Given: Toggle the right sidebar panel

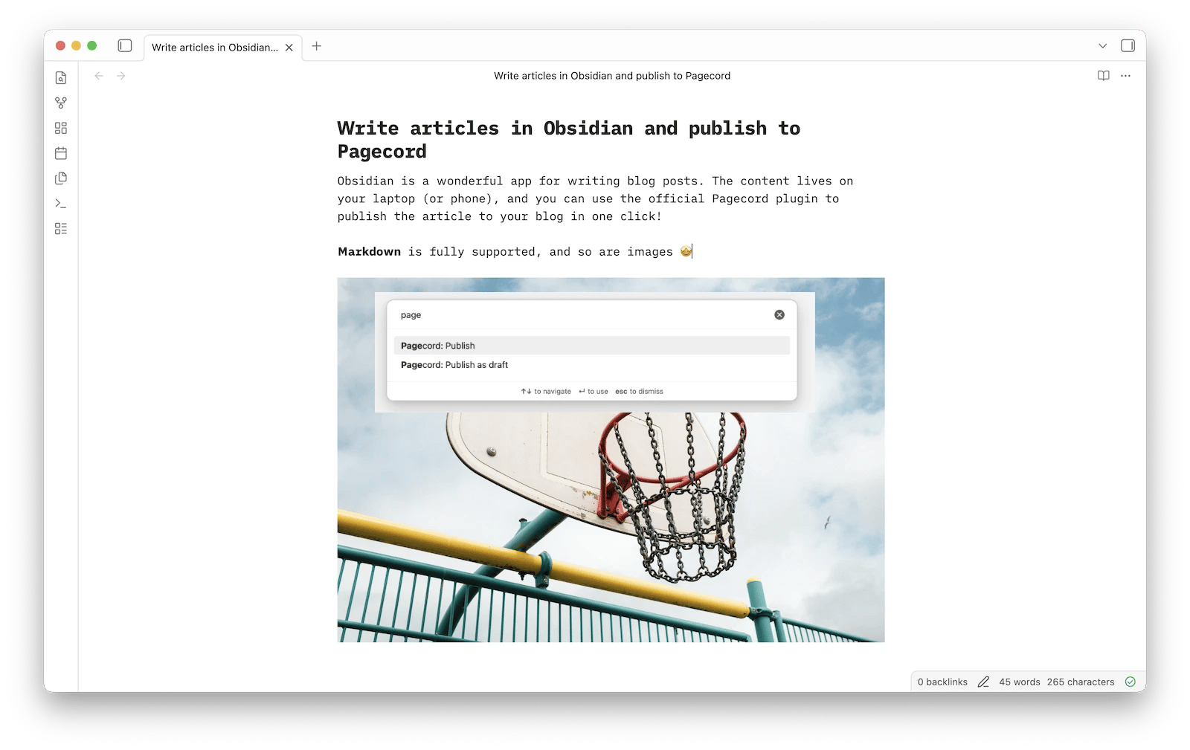Looking at the screenshot, I should click(1128, 46).
